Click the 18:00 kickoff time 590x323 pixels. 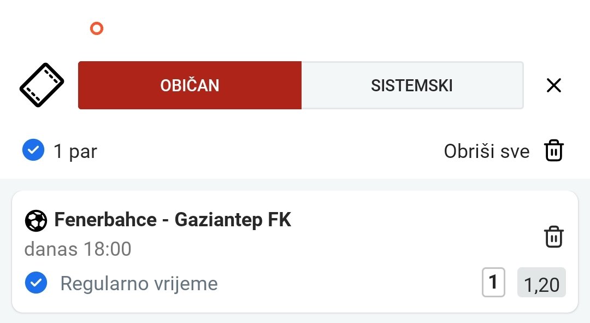pyautogui.click(x=107, y=249)
